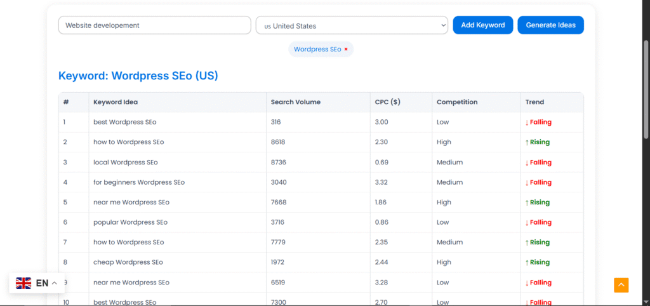This screenshot has height=306, width=650.
Task: Click the Add Keyword button
Action: [483, 25]
